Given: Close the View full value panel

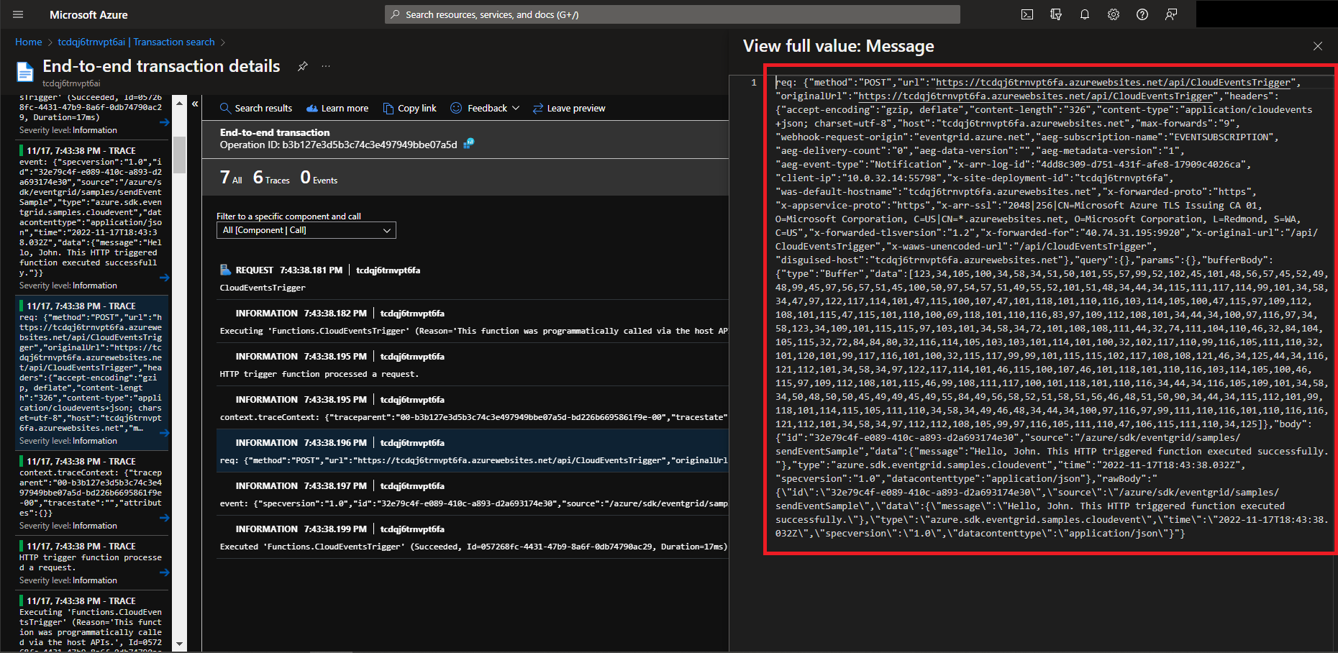Looking at the screenshot, I should coord(1317,46).
